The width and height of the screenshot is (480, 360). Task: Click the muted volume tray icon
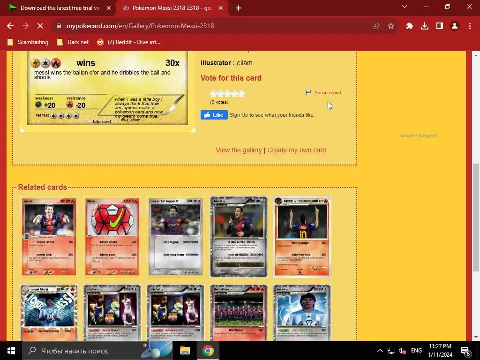coord(402,351)
